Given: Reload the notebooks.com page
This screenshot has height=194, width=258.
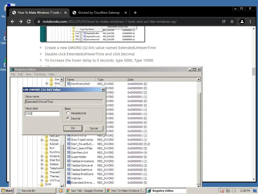Looking at the screenshot, I should [x=29, y=22].
